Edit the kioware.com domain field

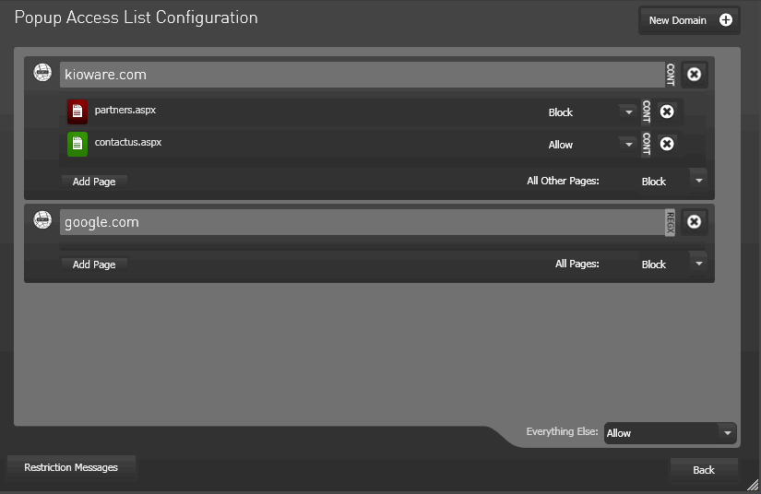pos(363,75)
